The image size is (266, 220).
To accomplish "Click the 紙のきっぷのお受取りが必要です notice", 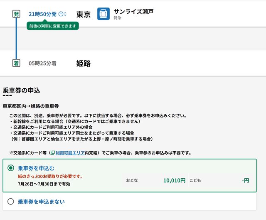I will [x=50, y=176].
